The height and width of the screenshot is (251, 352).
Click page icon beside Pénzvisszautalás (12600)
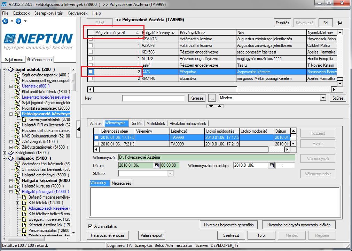[x=24, y=231]
